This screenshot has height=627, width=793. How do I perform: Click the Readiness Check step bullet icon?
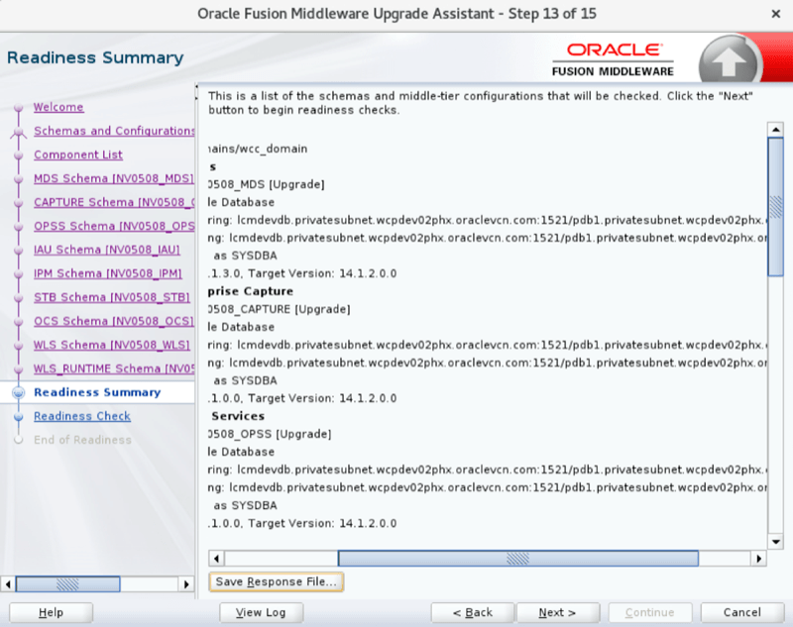coord(18,417)
